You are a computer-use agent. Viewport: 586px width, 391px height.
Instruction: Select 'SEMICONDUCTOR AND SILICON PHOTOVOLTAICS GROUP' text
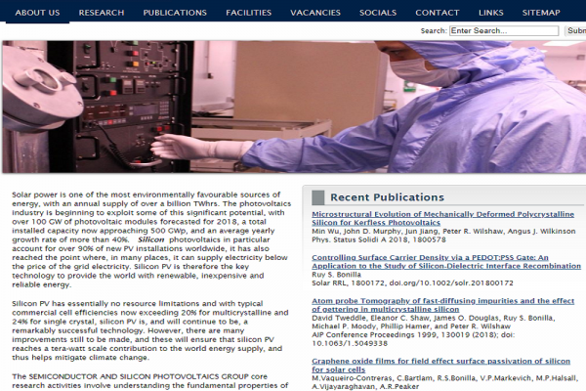pos(139,376)
